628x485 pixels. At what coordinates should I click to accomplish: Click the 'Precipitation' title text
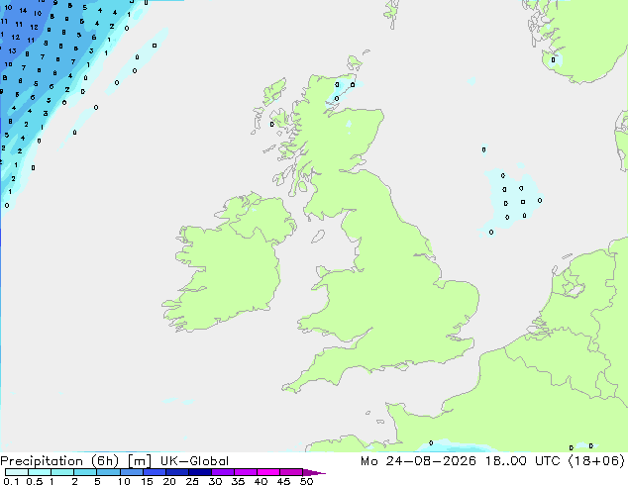coord(42,461)
